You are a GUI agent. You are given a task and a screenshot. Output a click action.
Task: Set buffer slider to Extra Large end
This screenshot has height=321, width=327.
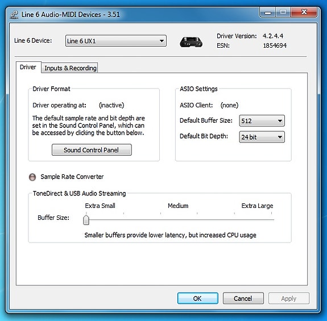tap(271, 219)
